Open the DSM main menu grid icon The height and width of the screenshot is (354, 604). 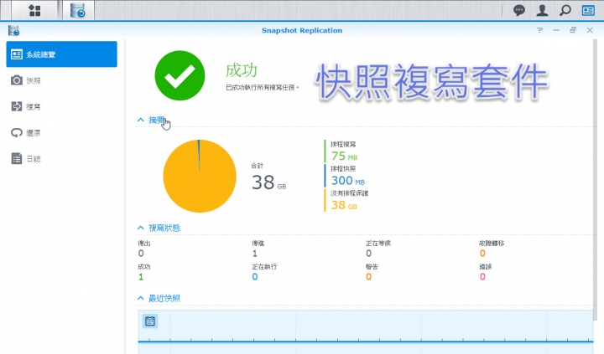click(34, 10)
